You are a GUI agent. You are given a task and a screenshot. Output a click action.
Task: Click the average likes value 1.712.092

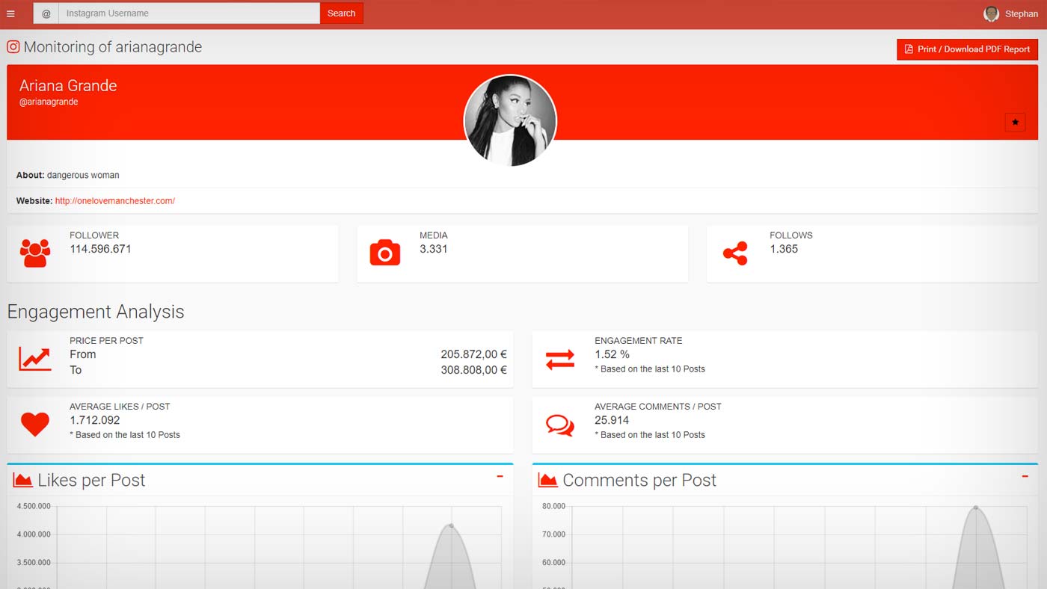coord(95,420)
